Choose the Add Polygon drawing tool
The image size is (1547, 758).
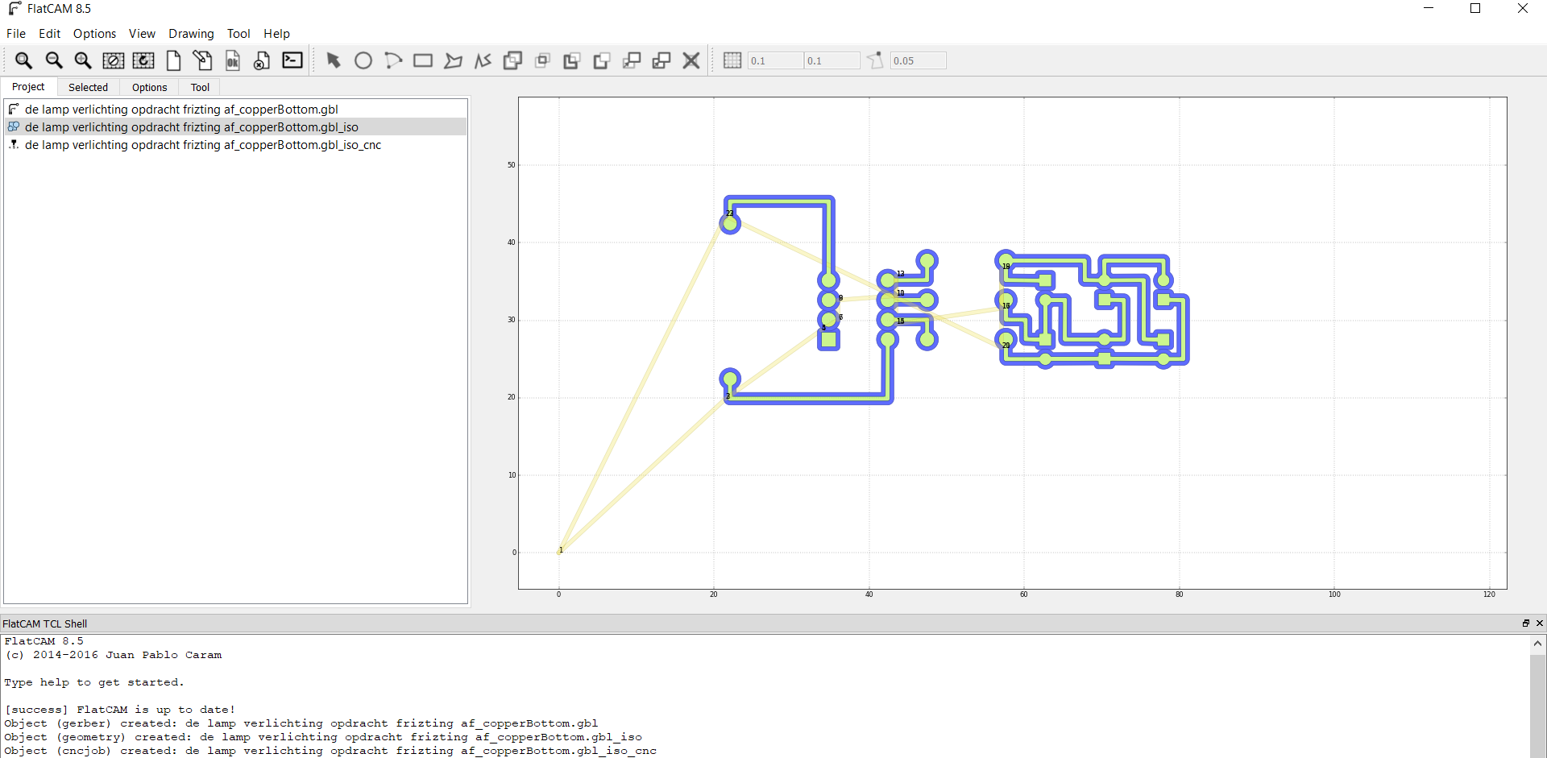453,60
